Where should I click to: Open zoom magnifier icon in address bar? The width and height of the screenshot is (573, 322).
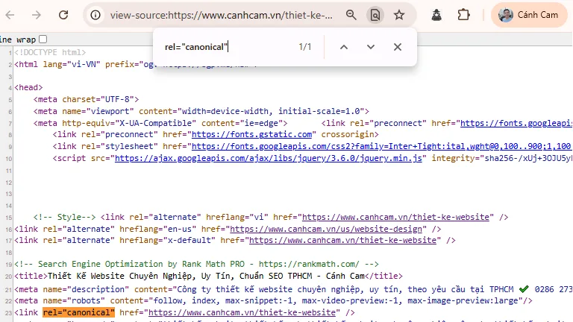[351, 15]
